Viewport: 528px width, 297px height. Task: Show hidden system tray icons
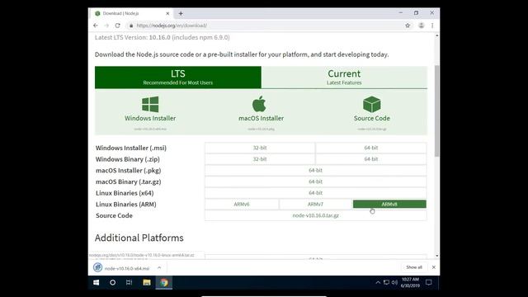tap(378, 282)
